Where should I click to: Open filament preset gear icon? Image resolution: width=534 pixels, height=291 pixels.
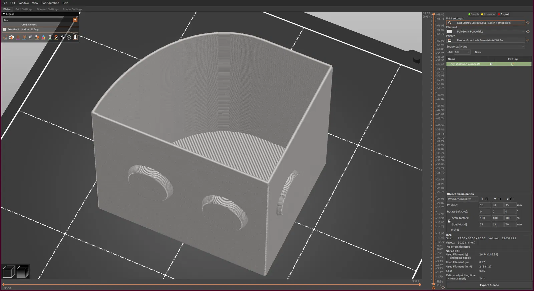tap(528, 31)
